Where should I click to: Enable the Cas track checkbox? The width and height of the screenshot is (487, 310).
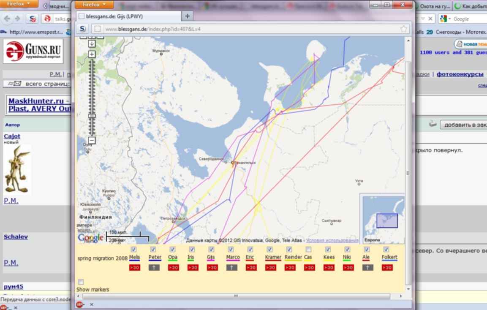click(x=308, y=250)
